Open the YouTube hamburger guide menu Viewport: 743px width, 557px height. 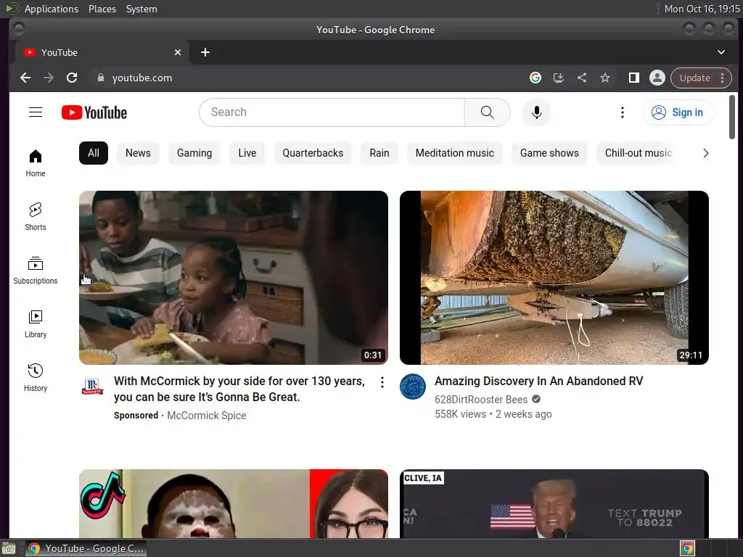[x=36, y=112]
